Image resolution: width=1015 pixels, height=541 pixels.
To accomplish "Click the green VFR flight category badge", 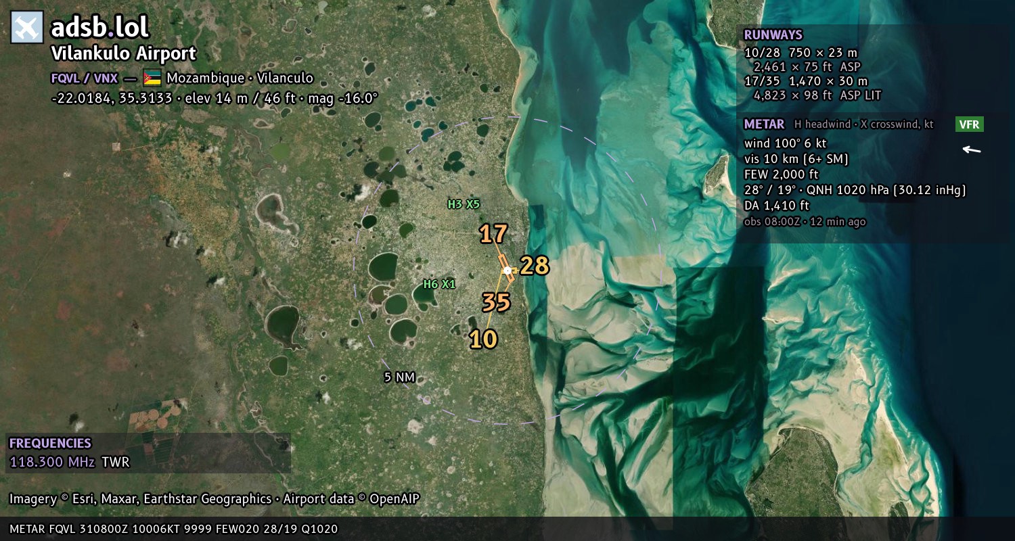I will (970, 124).
